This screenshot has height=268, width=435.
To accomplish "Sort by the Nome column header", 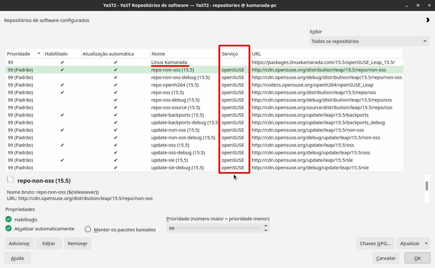I will [185, 54].
